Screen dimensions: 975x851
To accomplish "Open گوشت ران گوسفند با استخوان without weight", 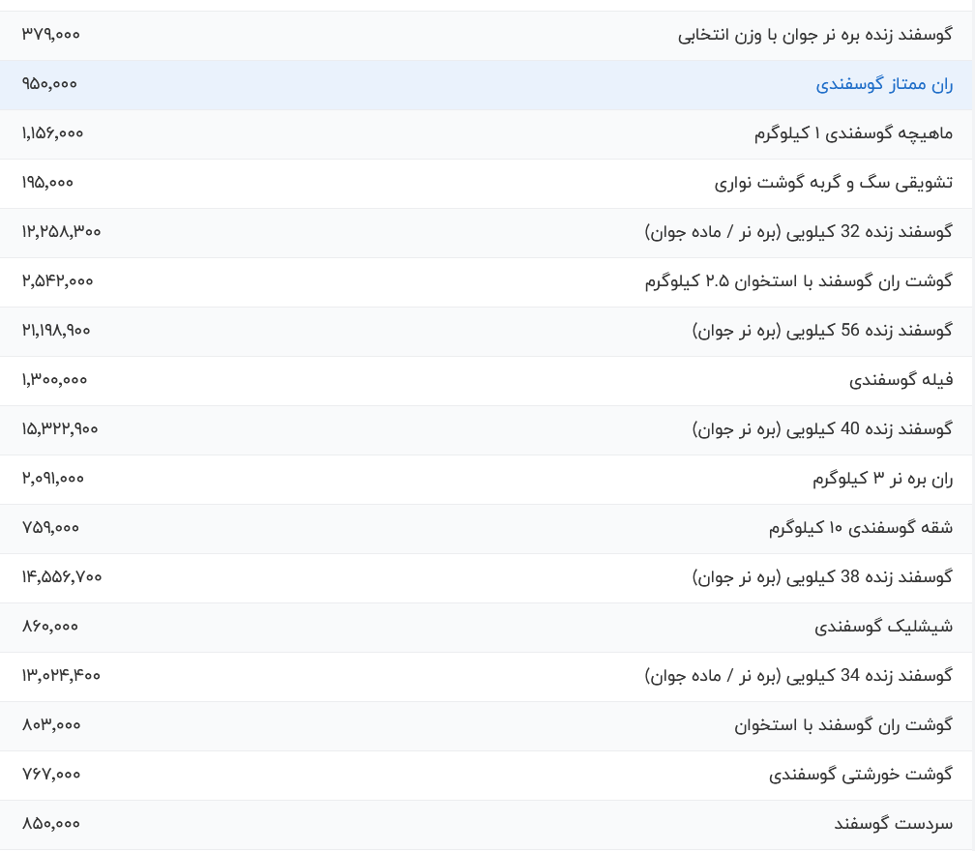I will pyautogui.click(x=842, y=726).
